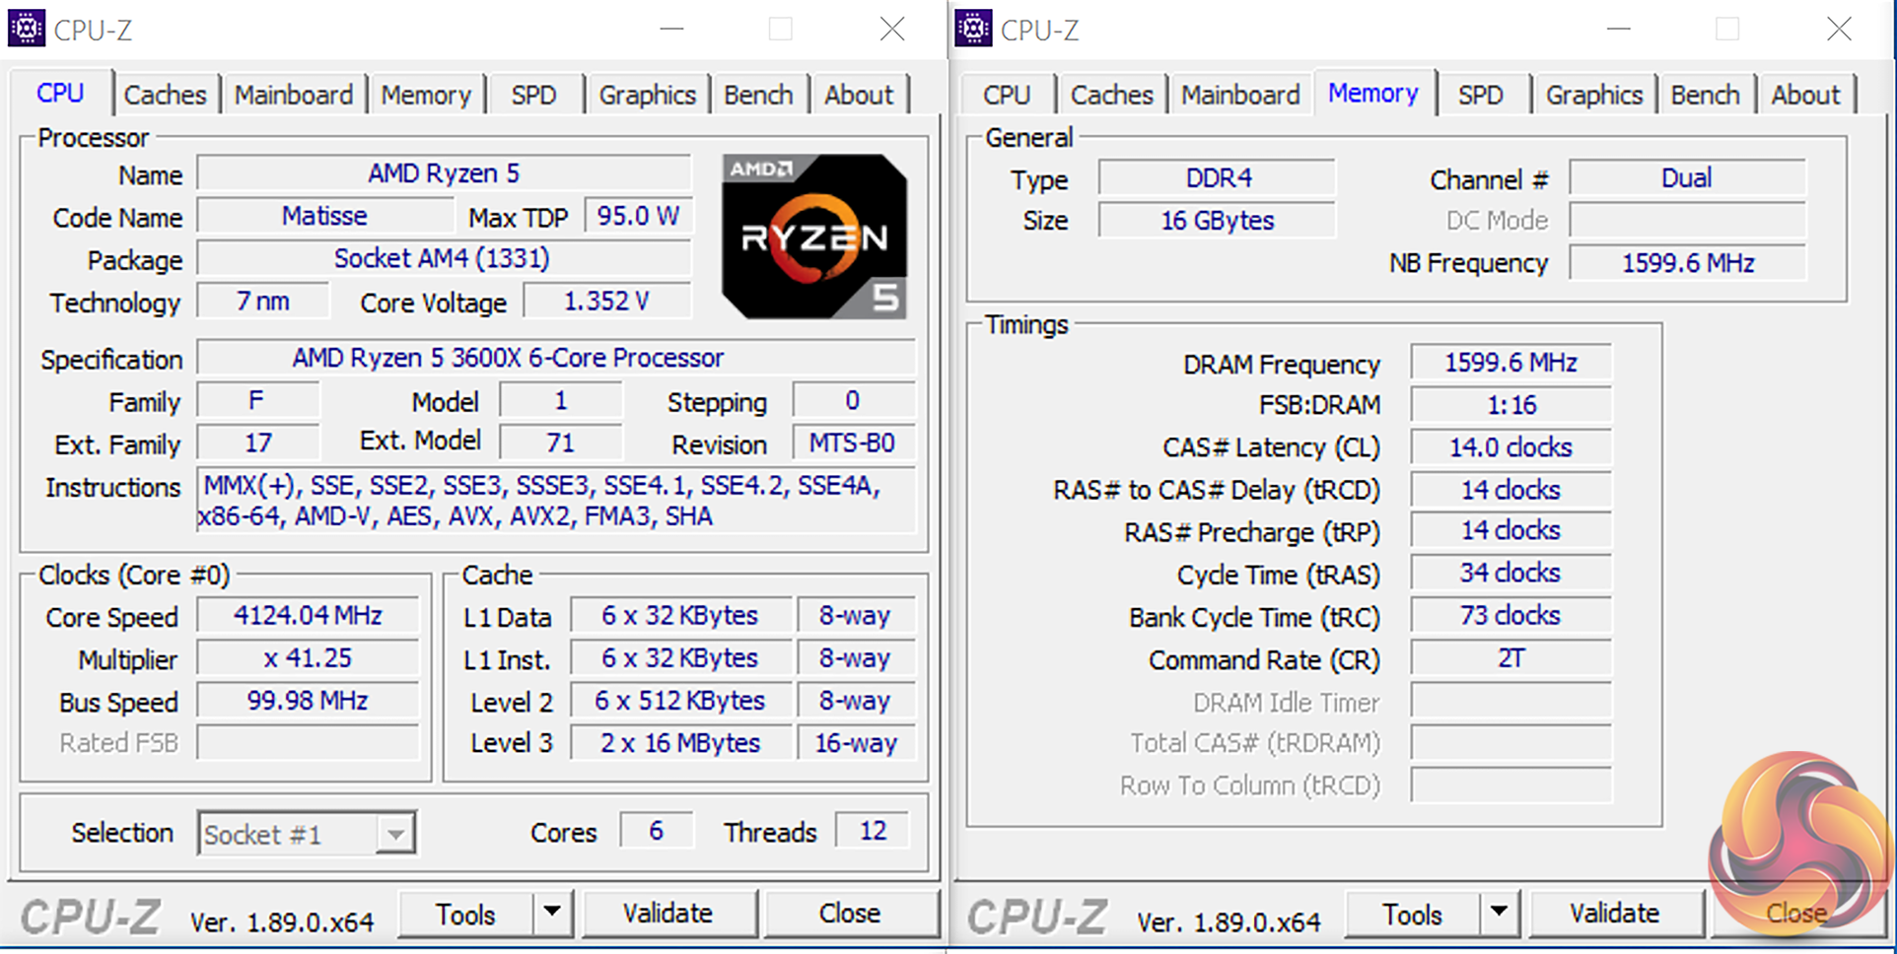Click the Level 3 cache value '2 x 16 MBytes'

pyautogui.click(x=680, y=742)
